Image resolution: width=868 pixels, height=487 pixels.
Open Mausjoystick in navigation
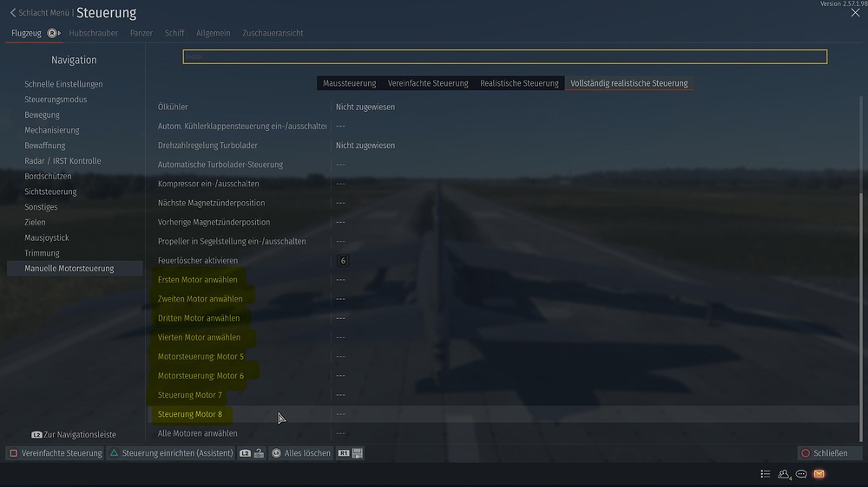click(47, 237)
